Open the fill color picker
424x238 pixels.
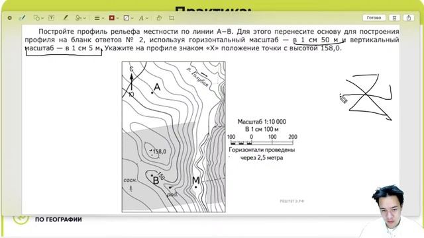(128, 18)
